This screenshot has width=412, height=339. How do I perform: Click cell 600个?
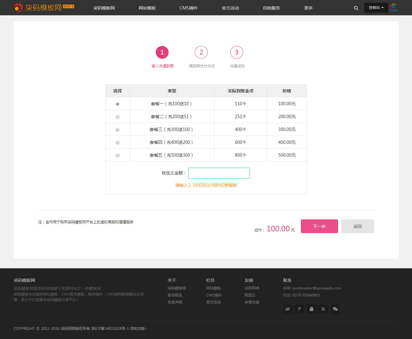tap(241, 142)
